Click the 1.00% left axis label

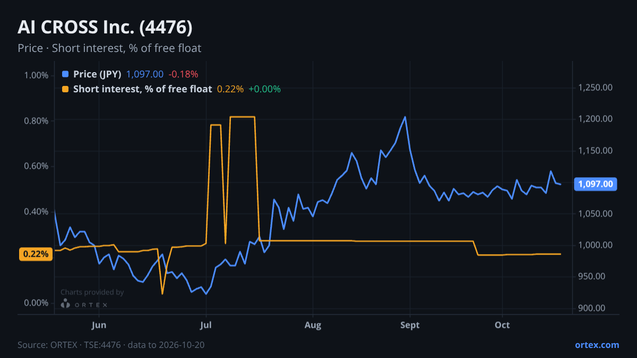click(x=36, y=75)
